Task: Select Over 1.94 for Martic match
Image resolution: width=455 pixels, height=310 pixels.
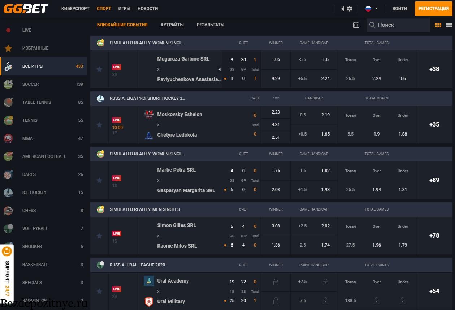Action: [377, 190]
